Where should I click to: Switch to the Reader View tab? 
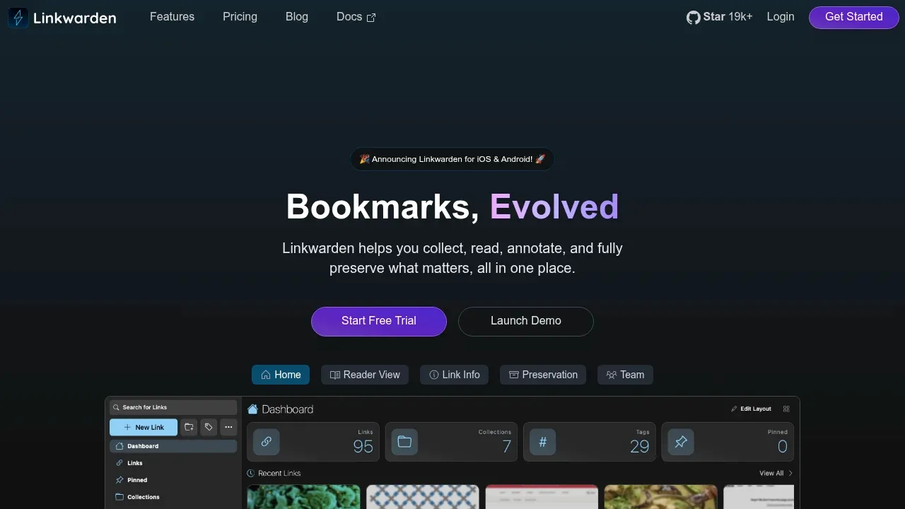(365, 375)
